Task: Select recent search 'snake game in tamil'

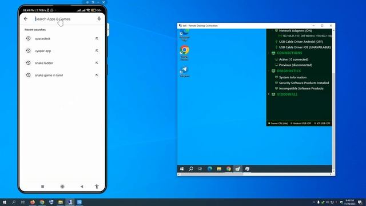Action: (x=49, y=75)
